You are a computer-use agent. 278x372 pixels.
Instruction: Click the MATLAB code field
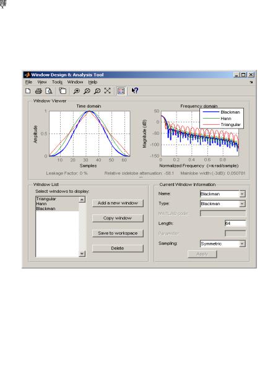[x=223, y=214]
